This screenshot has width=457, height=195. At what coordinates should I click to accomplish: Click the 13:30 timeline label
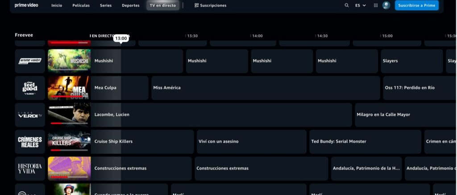(x=192, y=36)
